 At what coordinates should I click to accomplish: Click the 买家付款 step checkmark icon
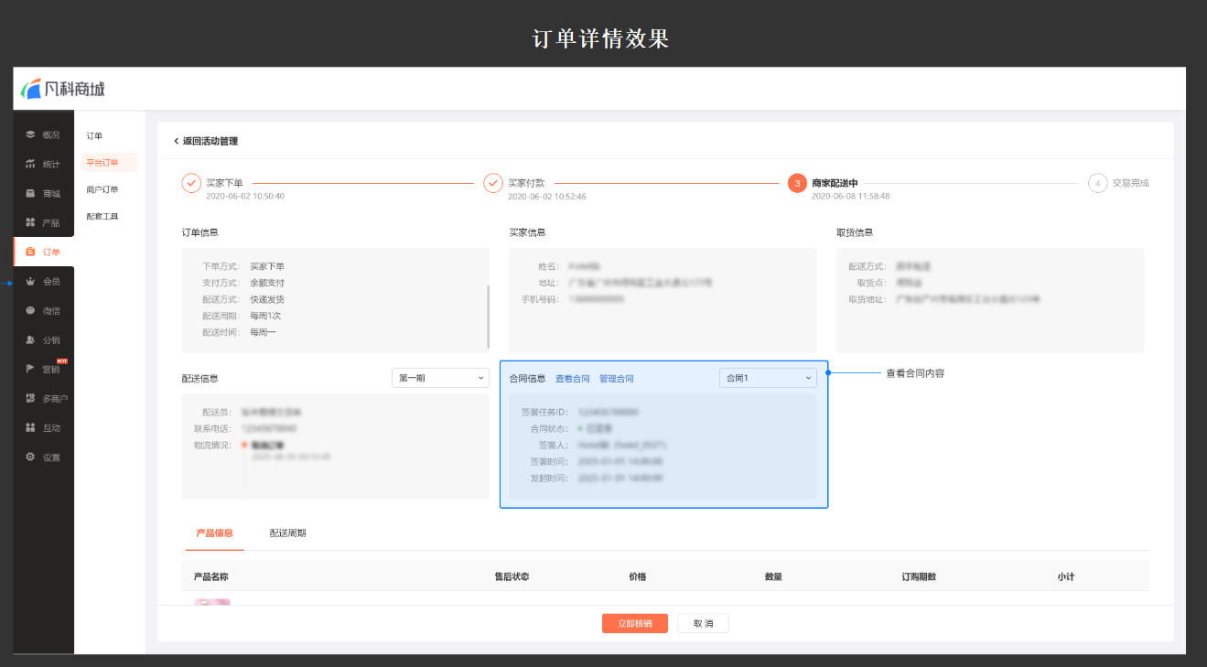(493, 183)
